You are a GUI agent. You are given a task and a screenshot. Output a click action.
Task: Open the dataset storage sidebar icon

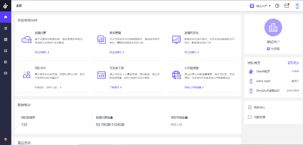5,28
